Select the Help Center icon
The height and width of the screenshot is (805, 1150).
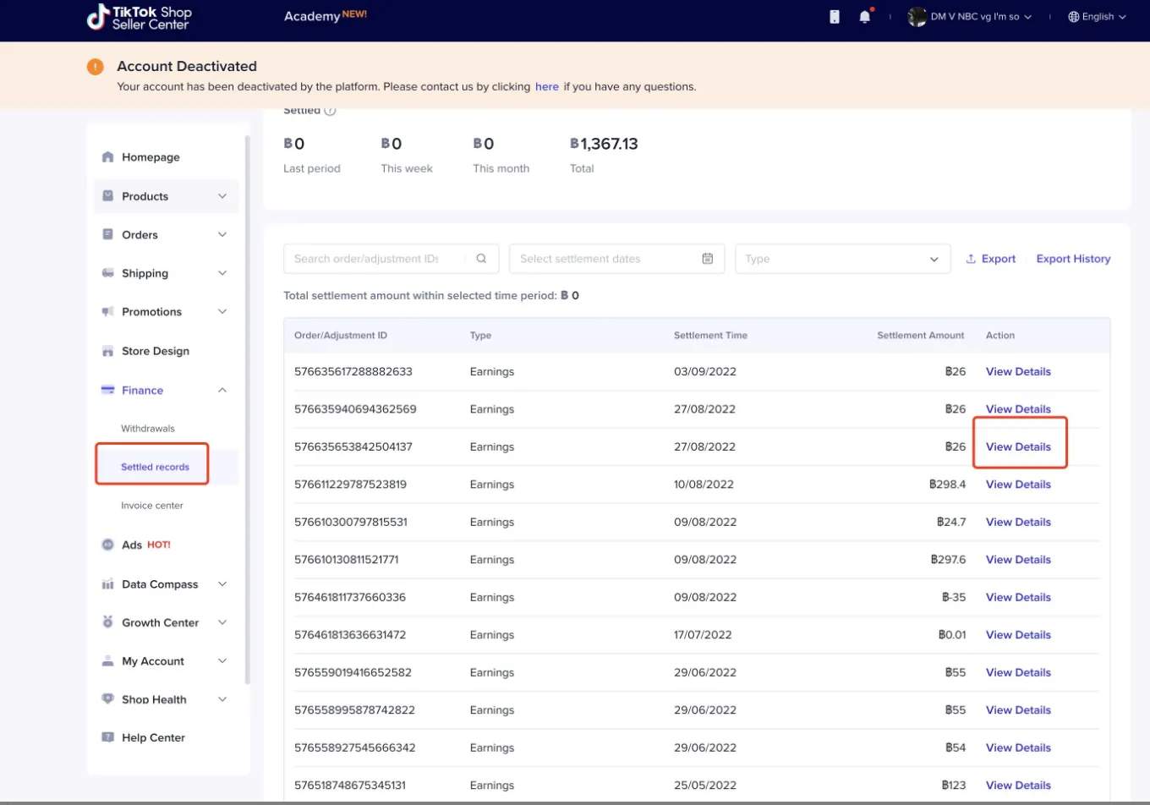coord(107,737)
